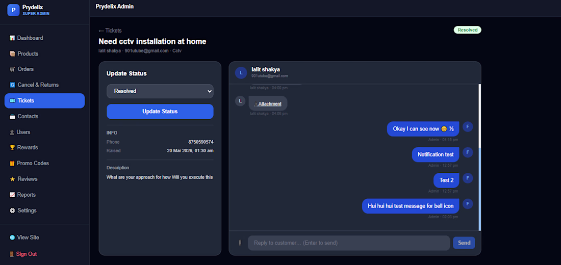Click the paperclip attachment icon

pos(240,243)
